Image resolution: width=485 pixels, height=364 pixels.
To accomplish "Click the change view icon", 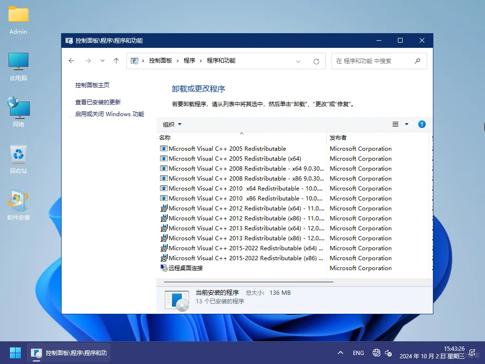I will (x=395, y=125).
